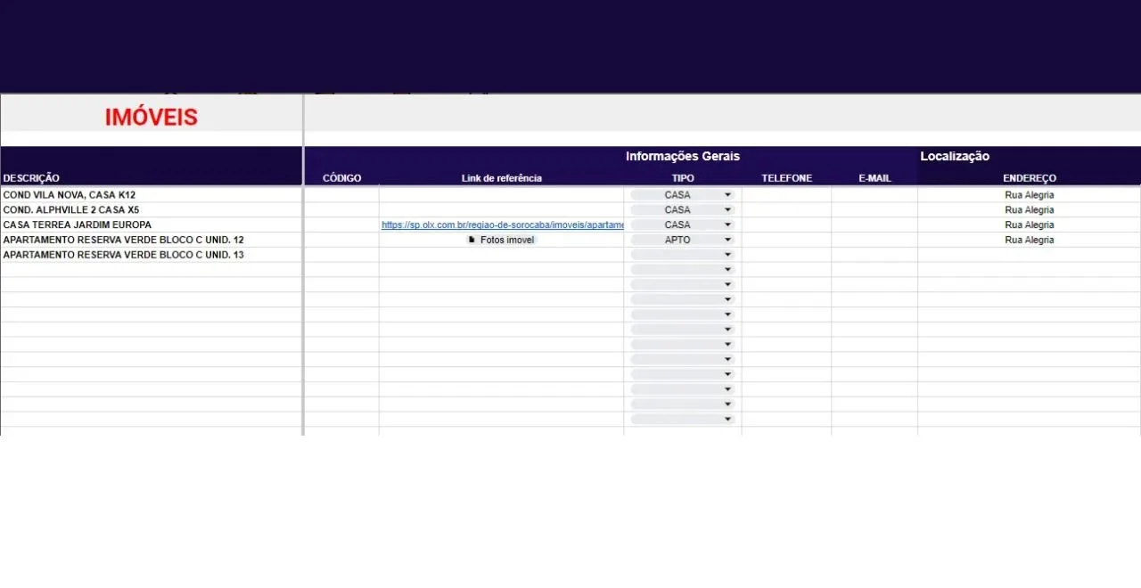Screen dimensions: 1141x588
Task: Select the COND VILA NOVA, CASA K12 cell
Action: (x=70, y=195)
